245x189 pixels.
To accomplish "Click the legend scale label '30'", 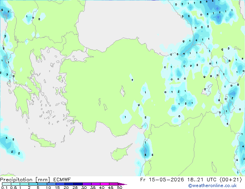I will tap(84, 187).
